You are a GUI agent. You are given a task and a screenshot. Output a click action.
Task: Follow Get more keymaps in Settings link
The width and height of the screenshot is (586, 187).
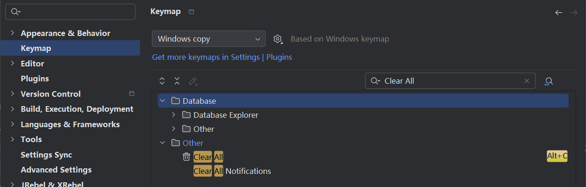(x=206, y=57)
